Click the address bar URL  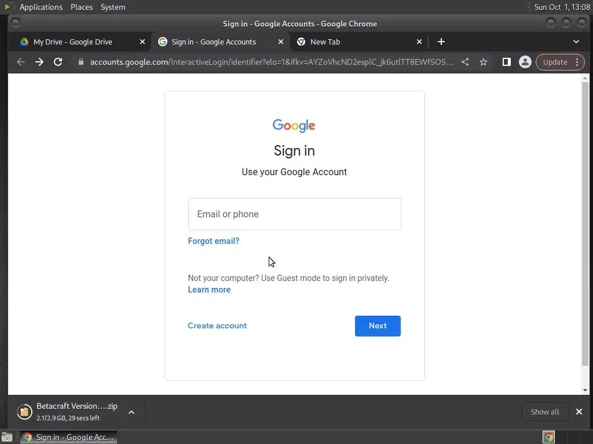coord(272,62)
